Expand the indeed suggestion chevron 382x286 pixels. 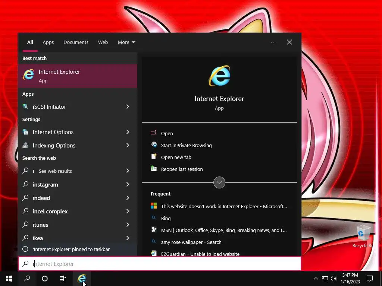point(128,198)
